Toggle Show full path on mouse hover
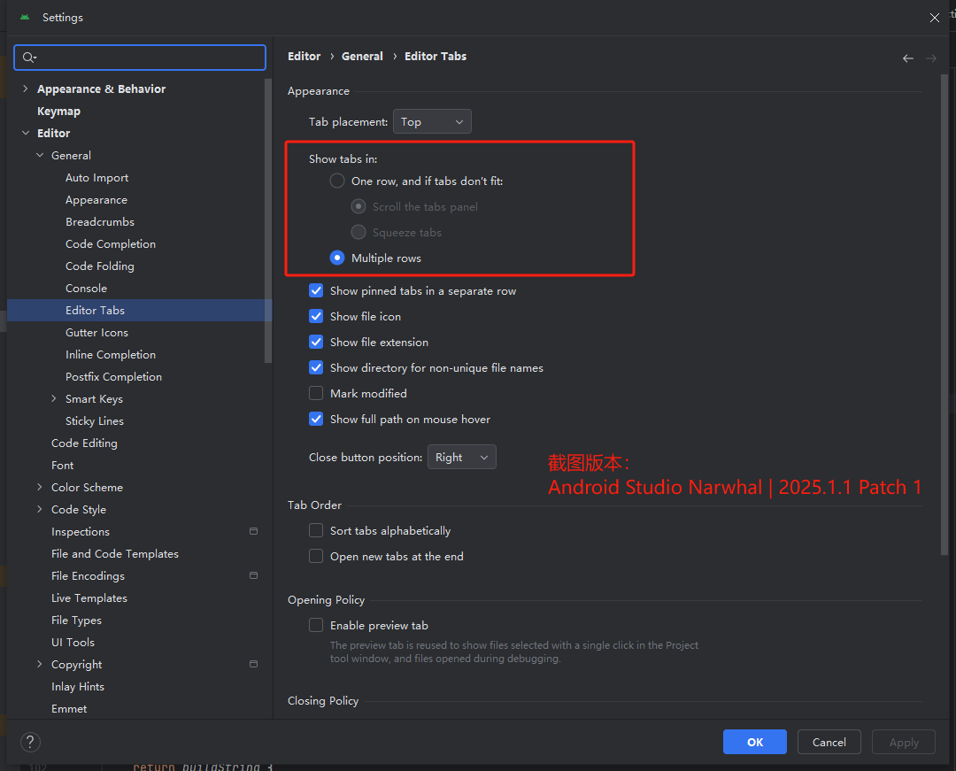Image resolution: width=956 pixels, height=771 pixels. click(x=316, y=419)
